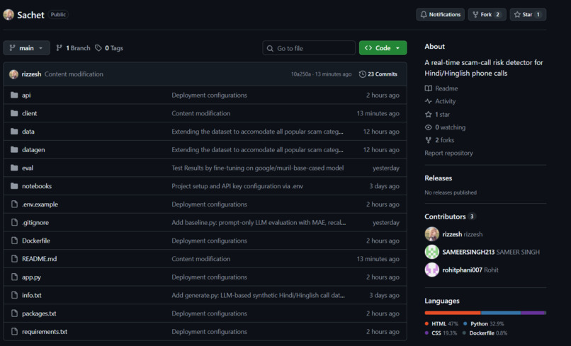Click the file icon for info.txt
Image resolution: width=571 pixels, height=346 pixels.
click(14, 295)
